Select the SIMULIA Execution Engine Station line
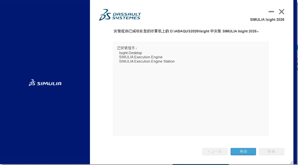 147,61
